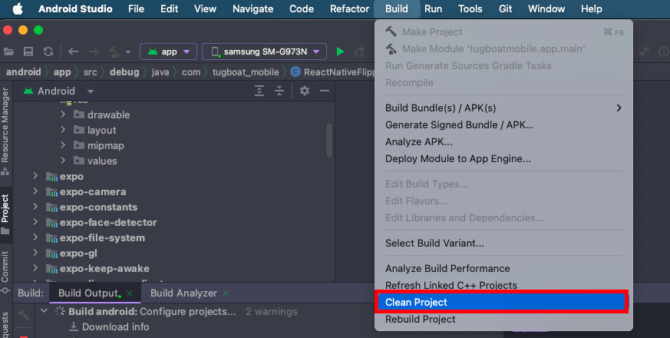This screenshot has width=670, height=338.
Task: Expand the layout folder
Action: [63, 130]
